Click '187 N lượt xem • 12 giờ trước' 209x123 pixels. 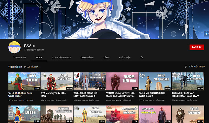[x=21, y=100]
